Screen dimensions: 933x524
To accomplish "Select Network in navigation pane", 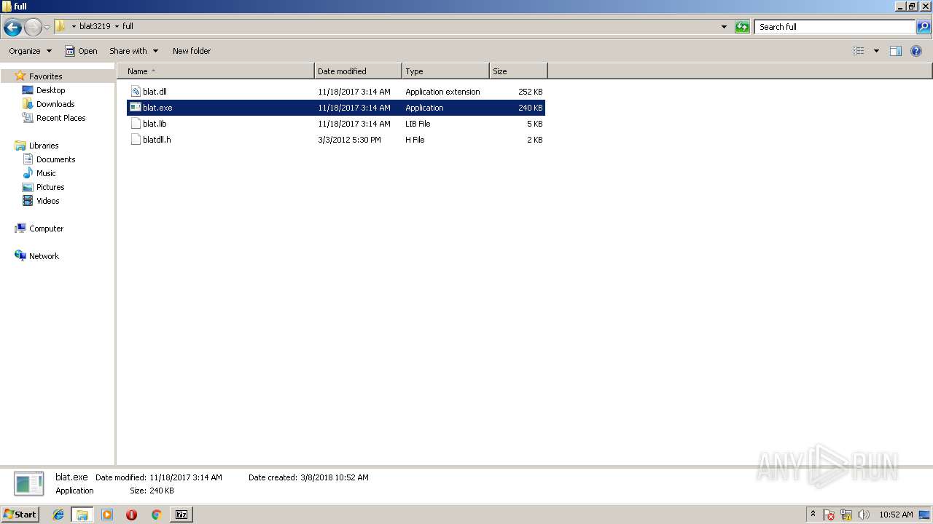I will click(44, 256).
